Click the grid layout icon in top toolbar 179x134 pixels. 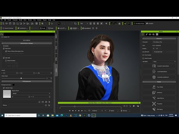[x=37, y=23]
